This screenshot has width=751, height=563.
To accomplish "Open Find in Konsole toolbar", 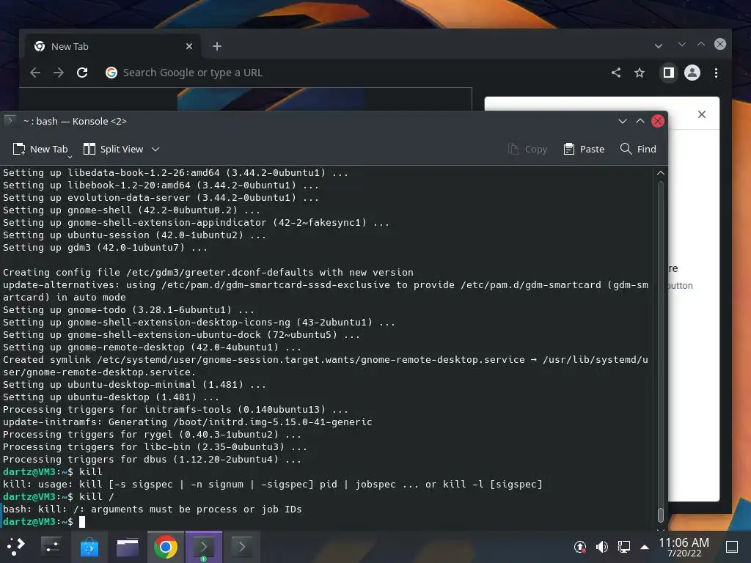I will [x=638, y=150].
